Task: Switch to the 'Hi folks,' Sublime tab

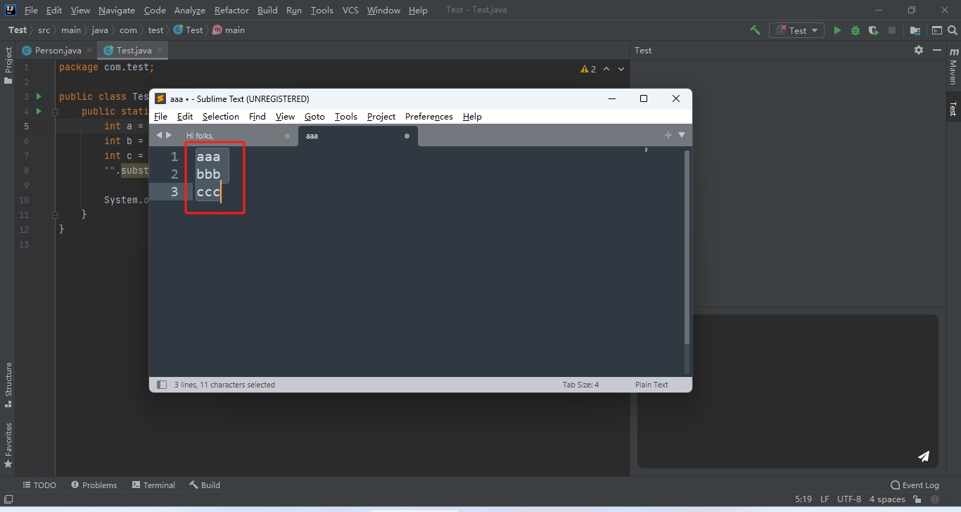Action: coord(239,136)
